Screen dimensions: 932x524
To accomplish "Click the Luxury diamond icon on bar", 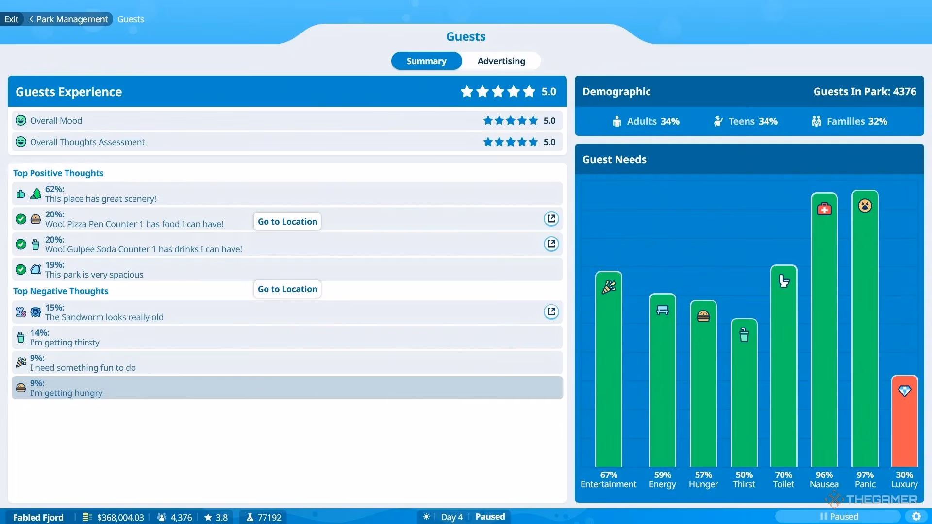I will [x=904, y=391].
